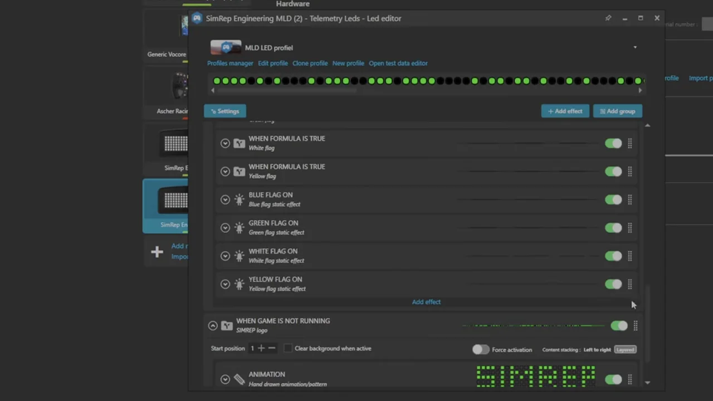
Task: Expand the Yellow flag formula effect
Action: pos(225,172)
